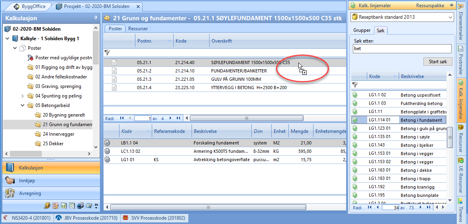
Task: Click the truck icon in navigation strip
Action: pyautogui.click(x=80, y=205)
